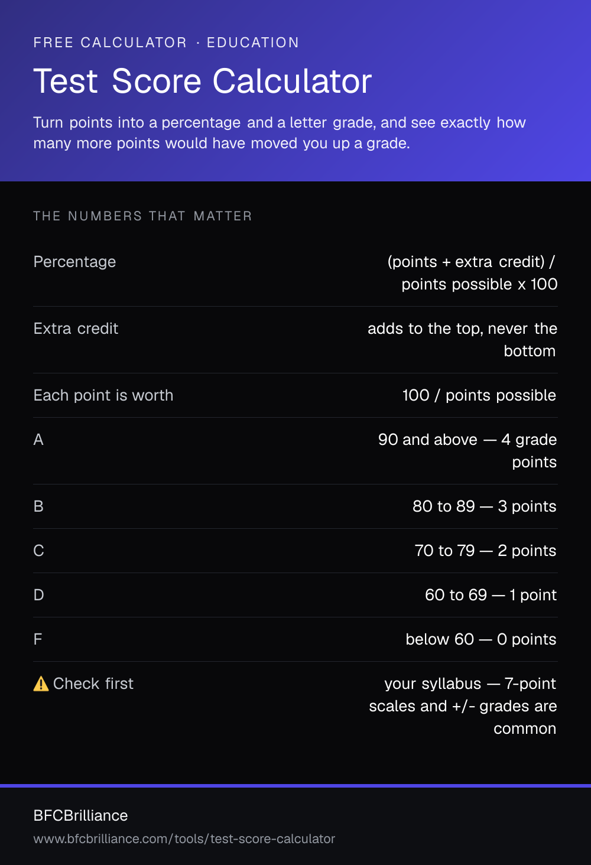Click the FREE CALCULATOR label
The width and height of the screenshot is (591, 865).
[x=110, y=43]
